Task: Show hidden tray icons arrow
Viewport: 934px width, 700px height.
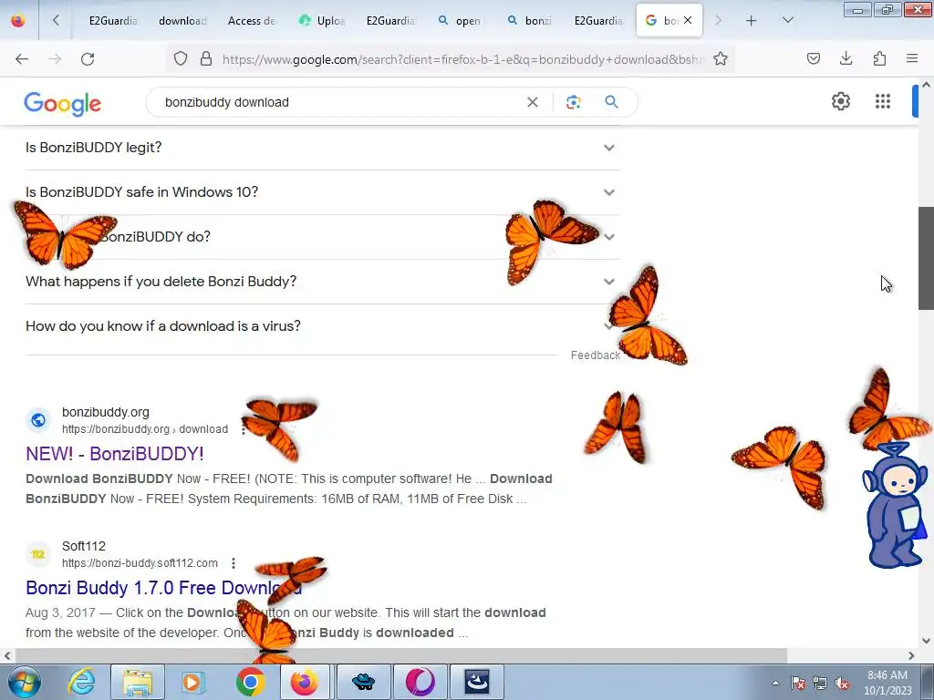Action: click(775, 683)
